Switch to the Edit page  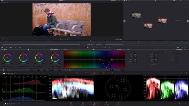pos(83,104)
